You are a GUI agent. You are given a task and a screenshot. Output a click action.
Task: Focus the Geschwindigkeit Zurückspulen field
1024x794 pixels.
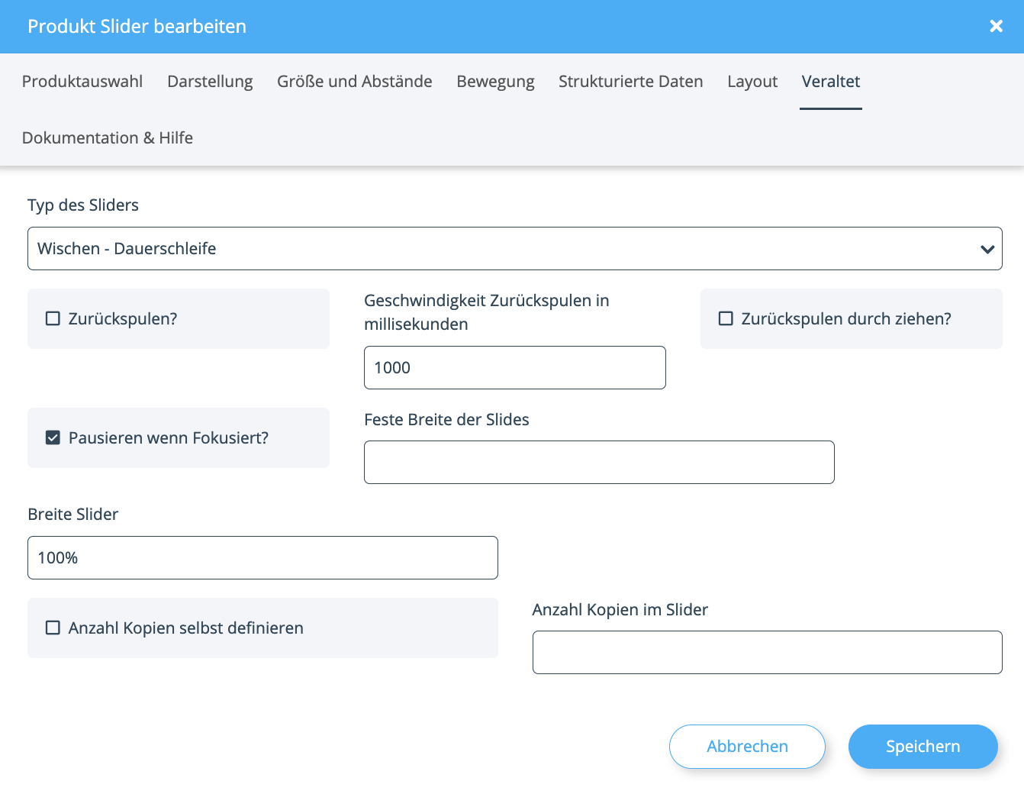coord(515,368)
